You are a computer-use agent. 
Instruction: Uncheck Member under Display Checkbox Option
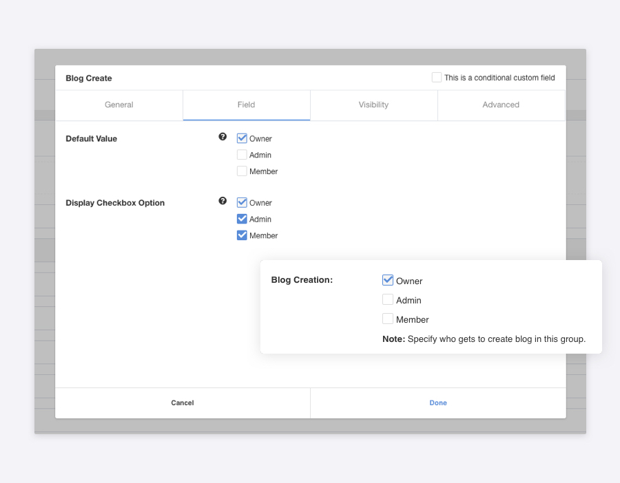point(242,235)
